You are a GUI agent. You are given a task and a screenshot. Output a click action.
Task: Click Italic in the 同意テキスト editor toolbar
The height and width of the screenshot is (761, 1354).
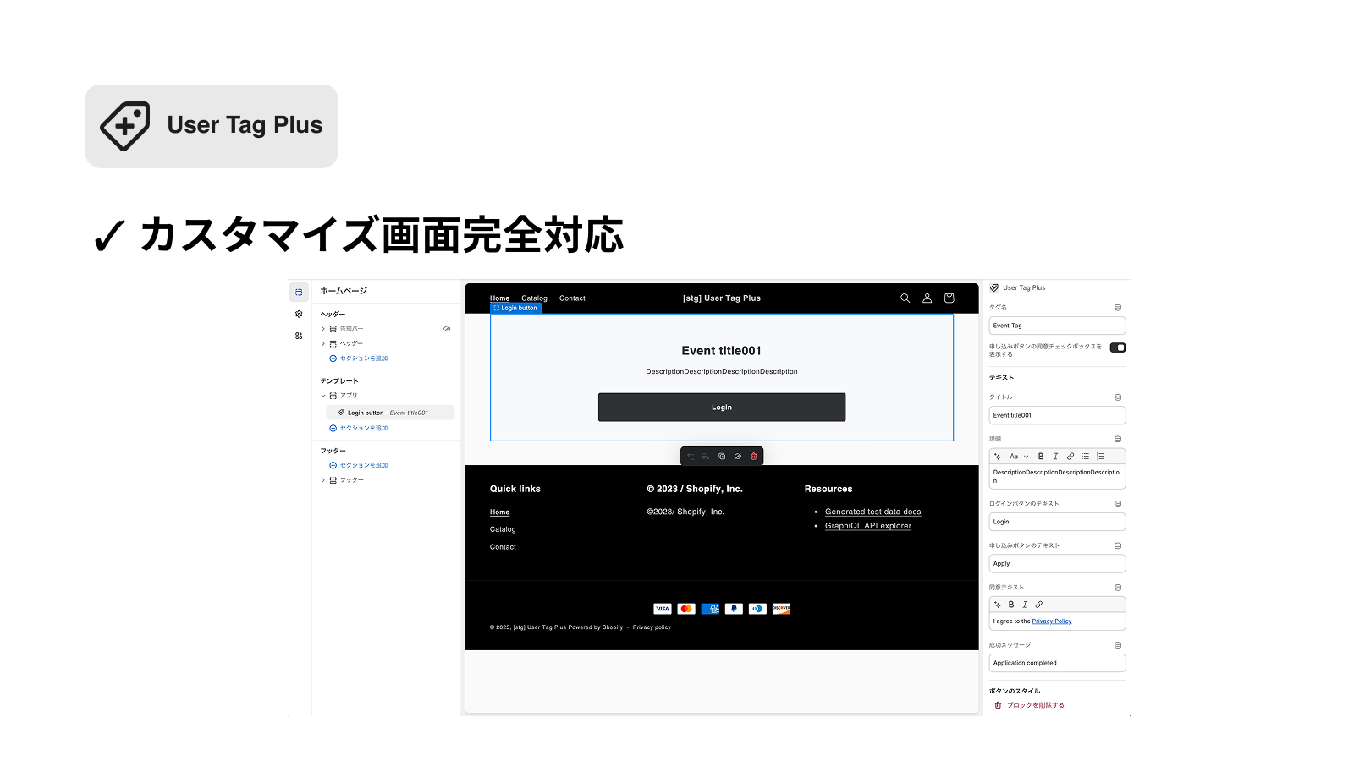[1025, 605]
